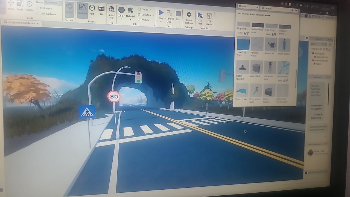The height and width of the screenshot is (197, 350).
Task: Select the Low Poly Water model
Action: tap(243, 47)
